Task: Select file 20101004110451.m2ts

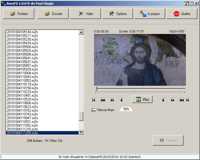Action: [42, 95]
